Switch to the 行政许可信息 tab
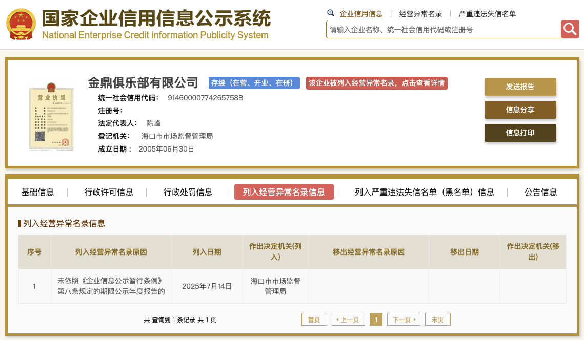The height and width of the screenshot is (340, 584). coord(109,192)
